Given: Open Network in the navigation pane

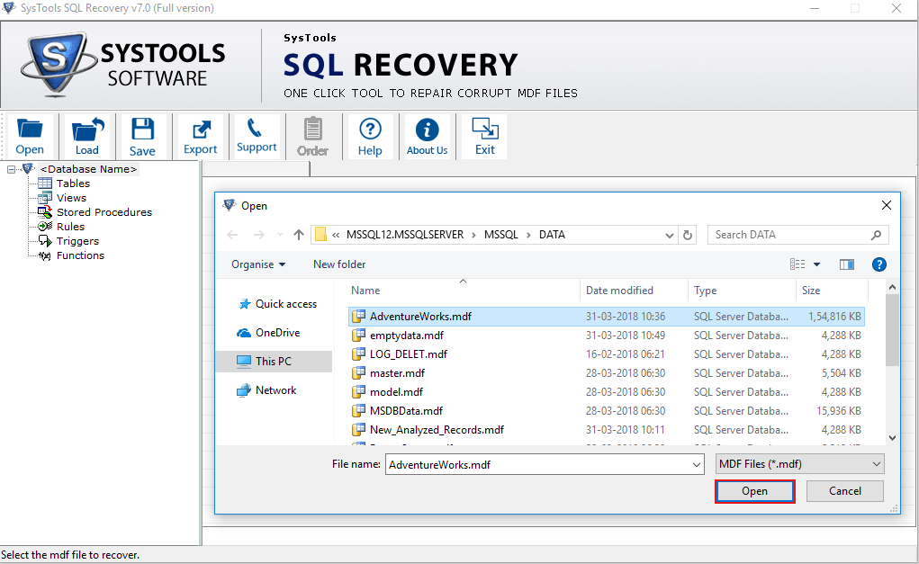Looking at the screenshot, I should tap(266, 390).
